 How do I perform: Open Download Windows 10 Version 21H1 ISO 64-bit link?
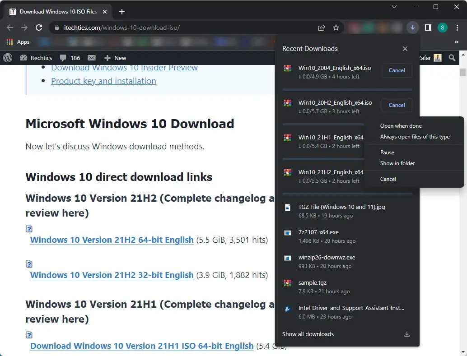142,346
